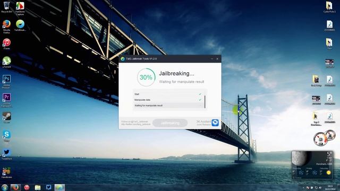Click the "Jailbreaking..." heading text

tap(176, 73)
